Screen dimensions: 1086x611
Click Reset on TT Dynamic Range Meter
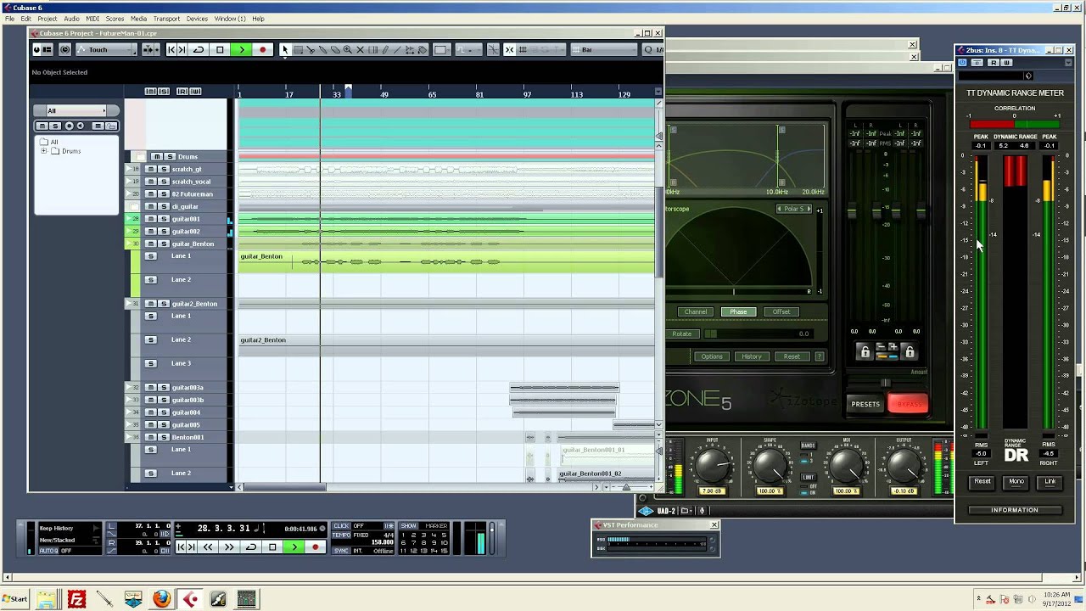[982, 482]
